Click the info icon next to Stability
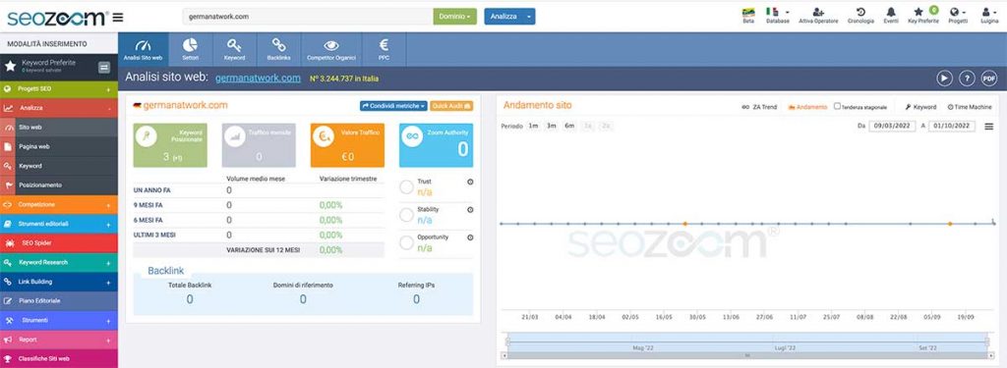 [x=470, y=210]
